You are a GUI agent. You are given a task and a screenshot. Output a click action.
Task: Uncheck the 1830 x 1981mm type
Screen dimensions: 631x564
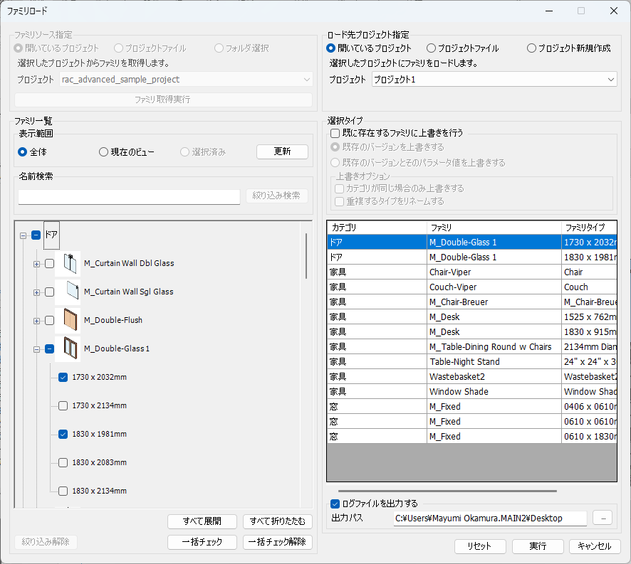coord(63,434)
